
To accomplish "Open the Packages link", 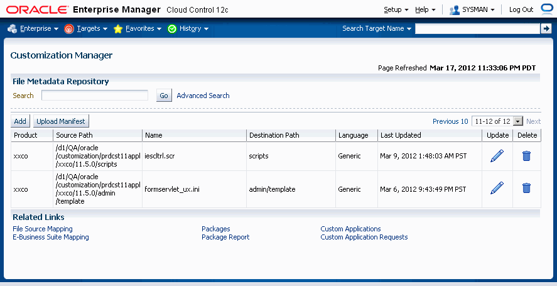I will [215, 229].
